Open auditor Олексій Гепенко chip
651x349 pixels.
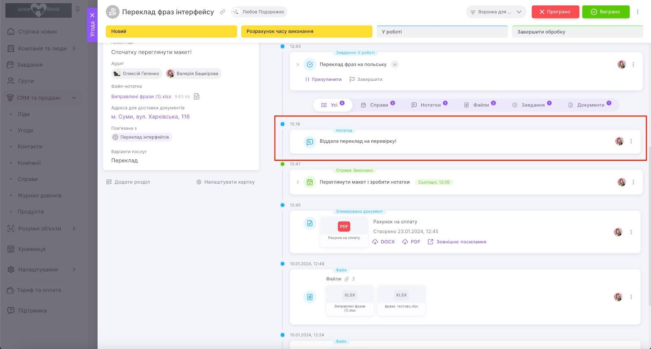tap(137, 74)
